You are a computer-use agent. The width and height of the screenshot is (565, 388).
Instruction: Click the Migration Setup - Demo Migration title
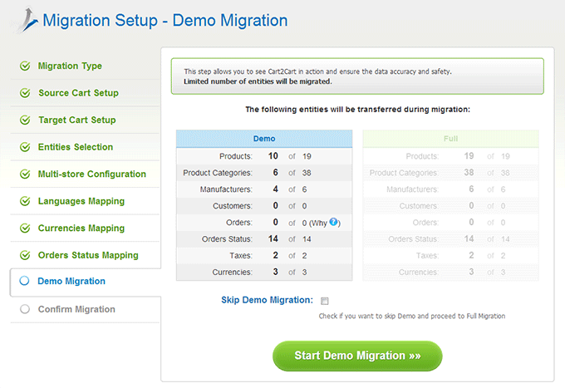165,20
